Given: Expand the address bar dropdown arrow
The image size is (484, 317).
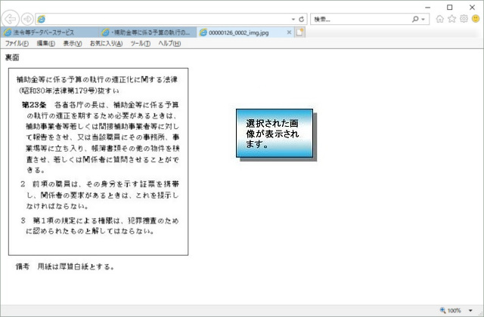Looking at the screenshot, I should coord(293,18).
